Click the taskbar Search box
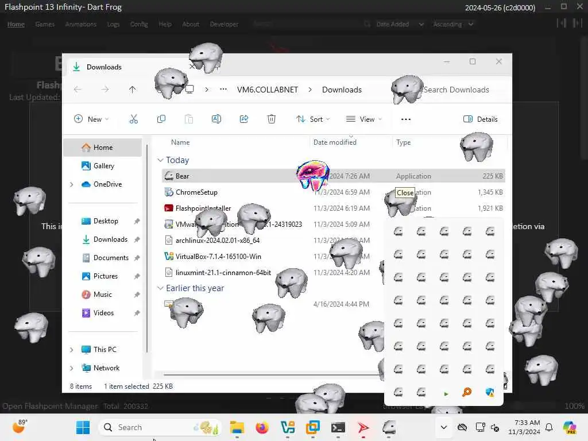The width and height of the screenshot is (588, 441). [x=160, y=427]
